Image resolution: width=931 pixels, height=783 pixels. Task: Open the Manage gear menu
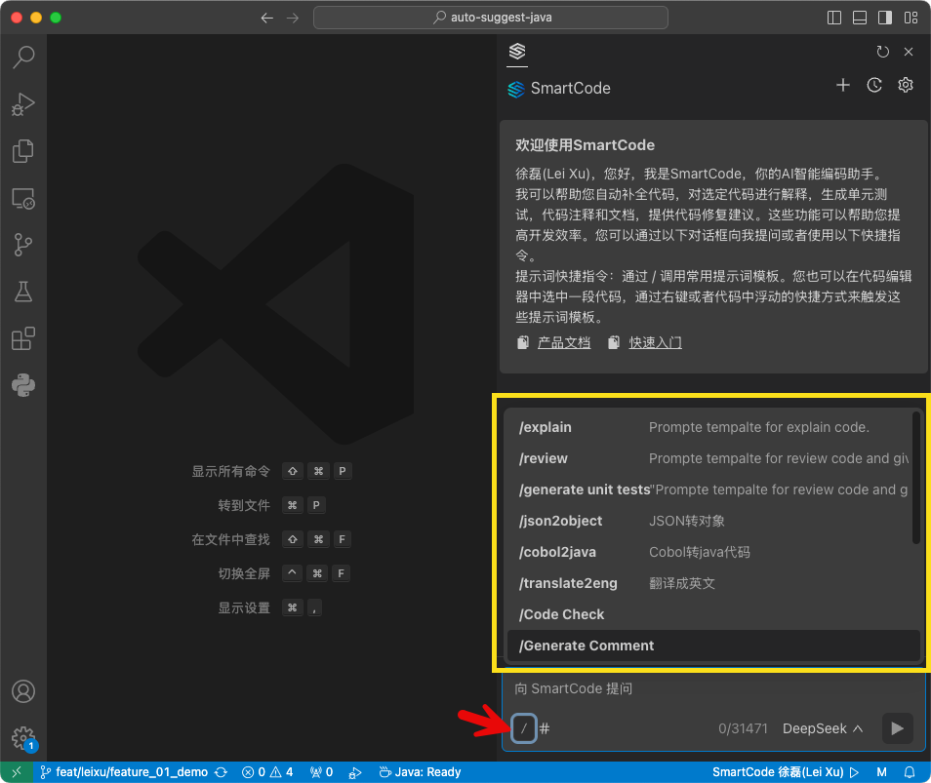pos(23,738)
